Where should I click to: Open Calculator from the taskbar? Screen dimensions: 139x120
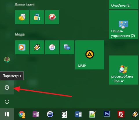click(x=64, y=114)
